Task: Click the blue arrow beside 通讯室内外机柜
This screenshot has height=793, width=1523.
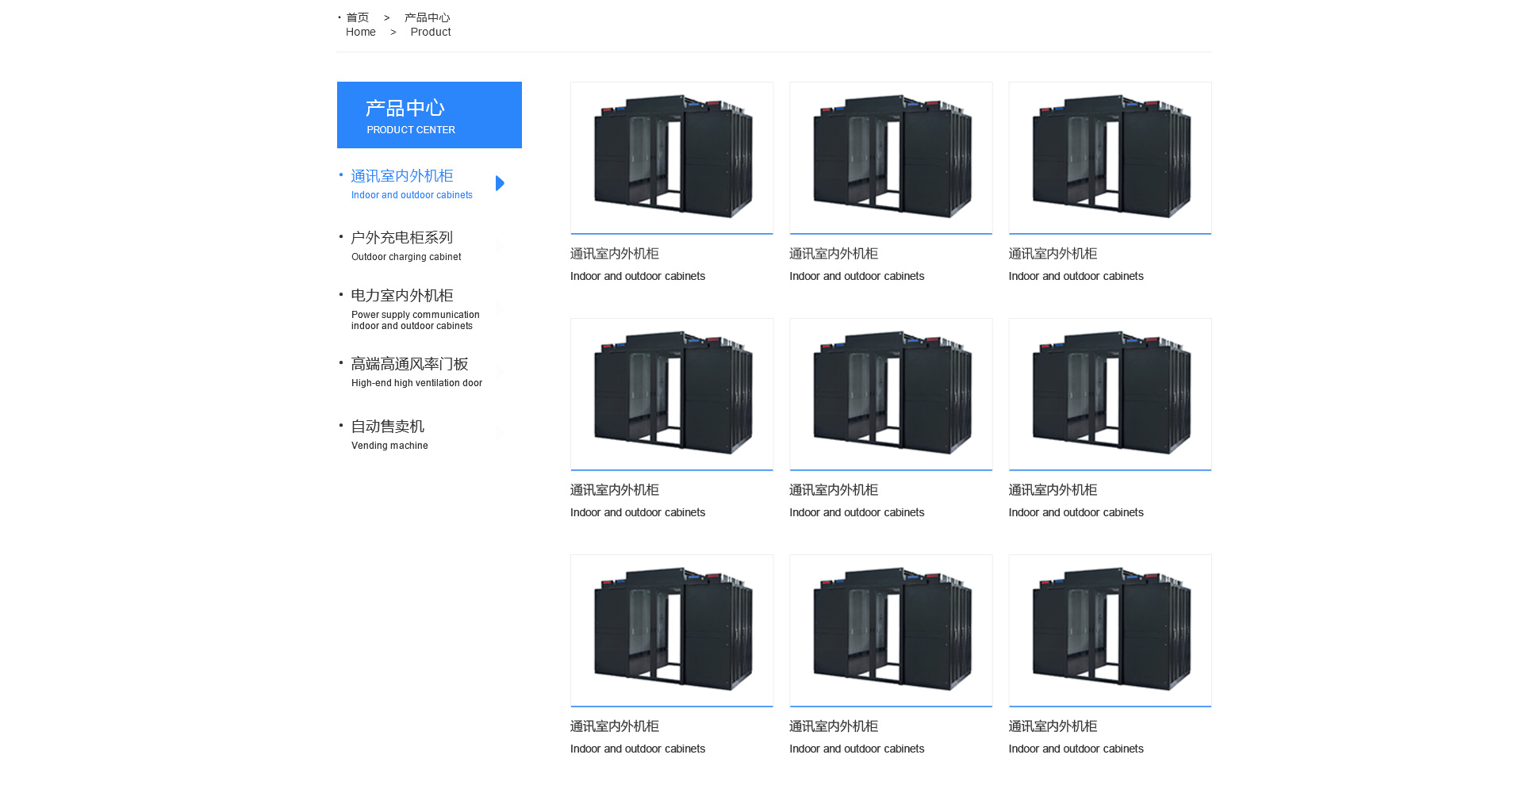Action: click(500, 183)
